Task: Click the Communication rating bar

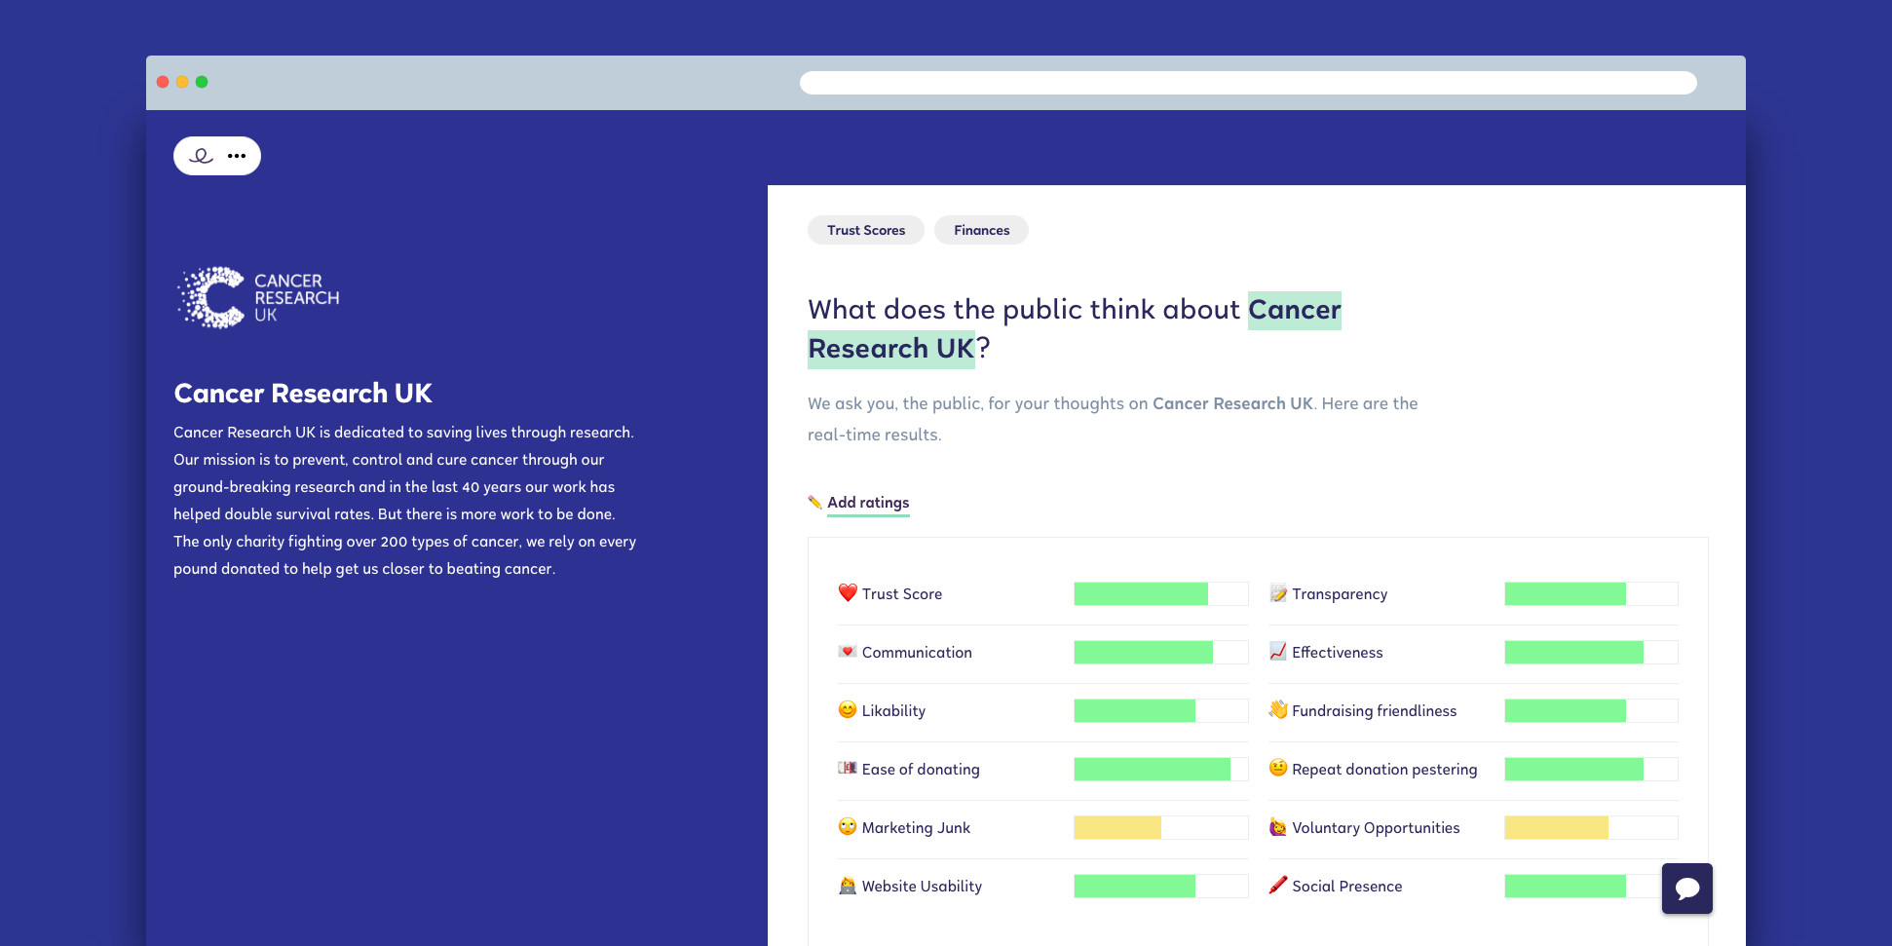Action: 1161,652
